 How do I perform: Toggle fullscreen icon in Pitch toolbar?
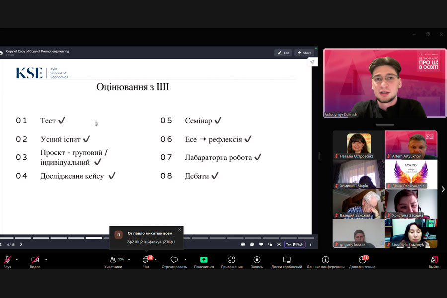[279, 245]
